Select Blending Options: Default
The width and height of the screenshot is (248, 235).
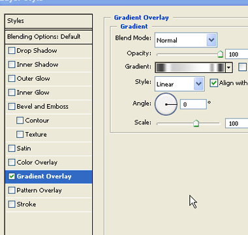(48, 36)
